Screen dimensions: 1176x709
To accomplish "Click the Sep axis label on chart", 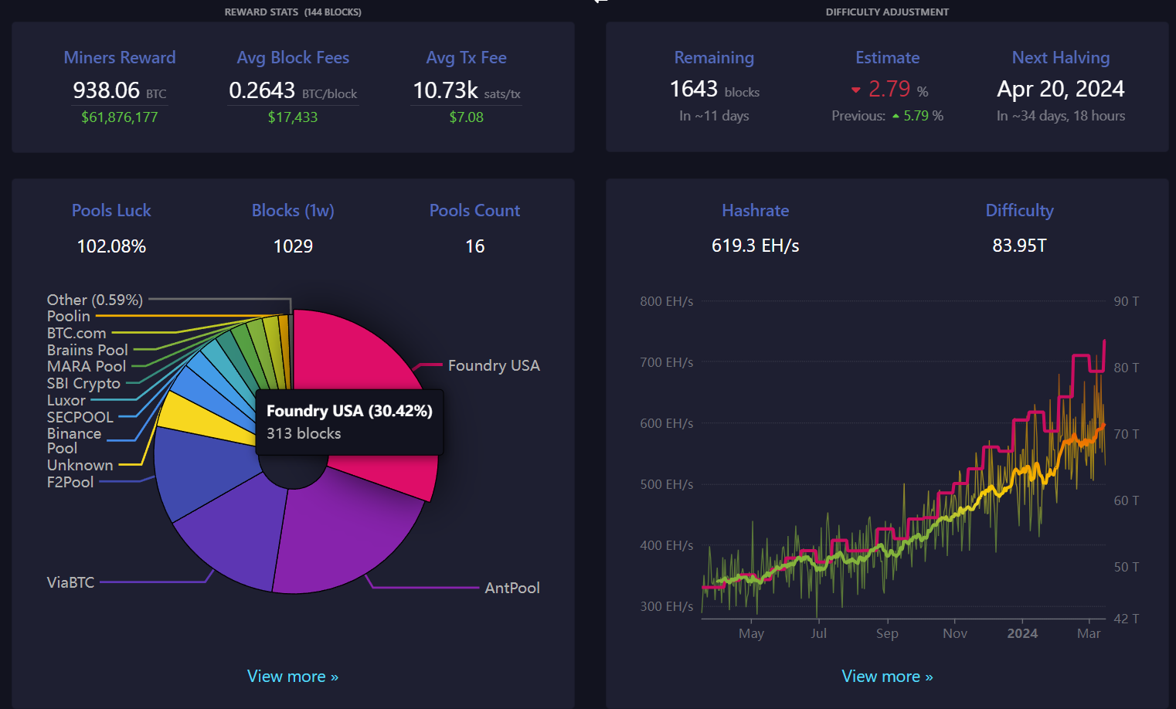I will pyautogui.click(x=887, y=633).
